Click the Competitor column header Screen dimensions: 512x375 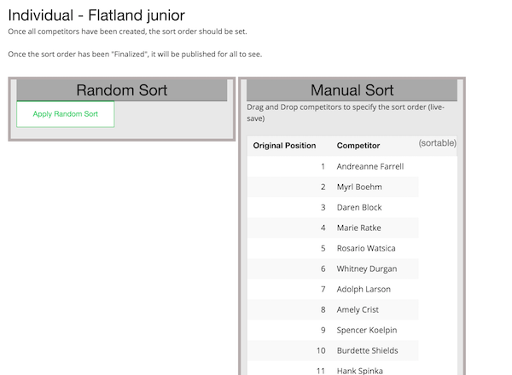pos(358,146)
